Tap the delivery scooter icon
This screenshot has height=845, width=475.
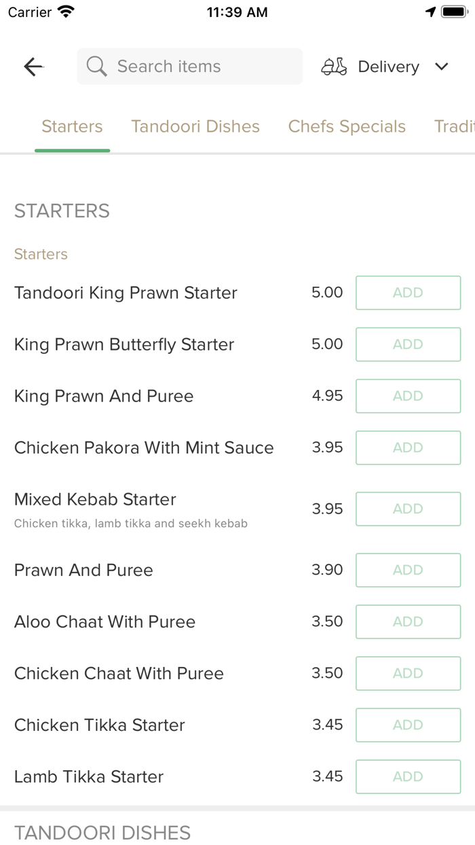(334, 67)
